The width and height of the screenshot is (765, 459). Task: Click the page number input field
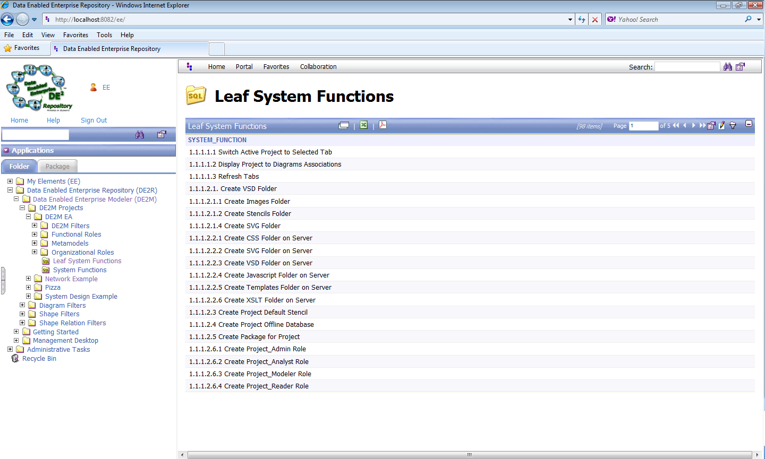click(644, 126)
